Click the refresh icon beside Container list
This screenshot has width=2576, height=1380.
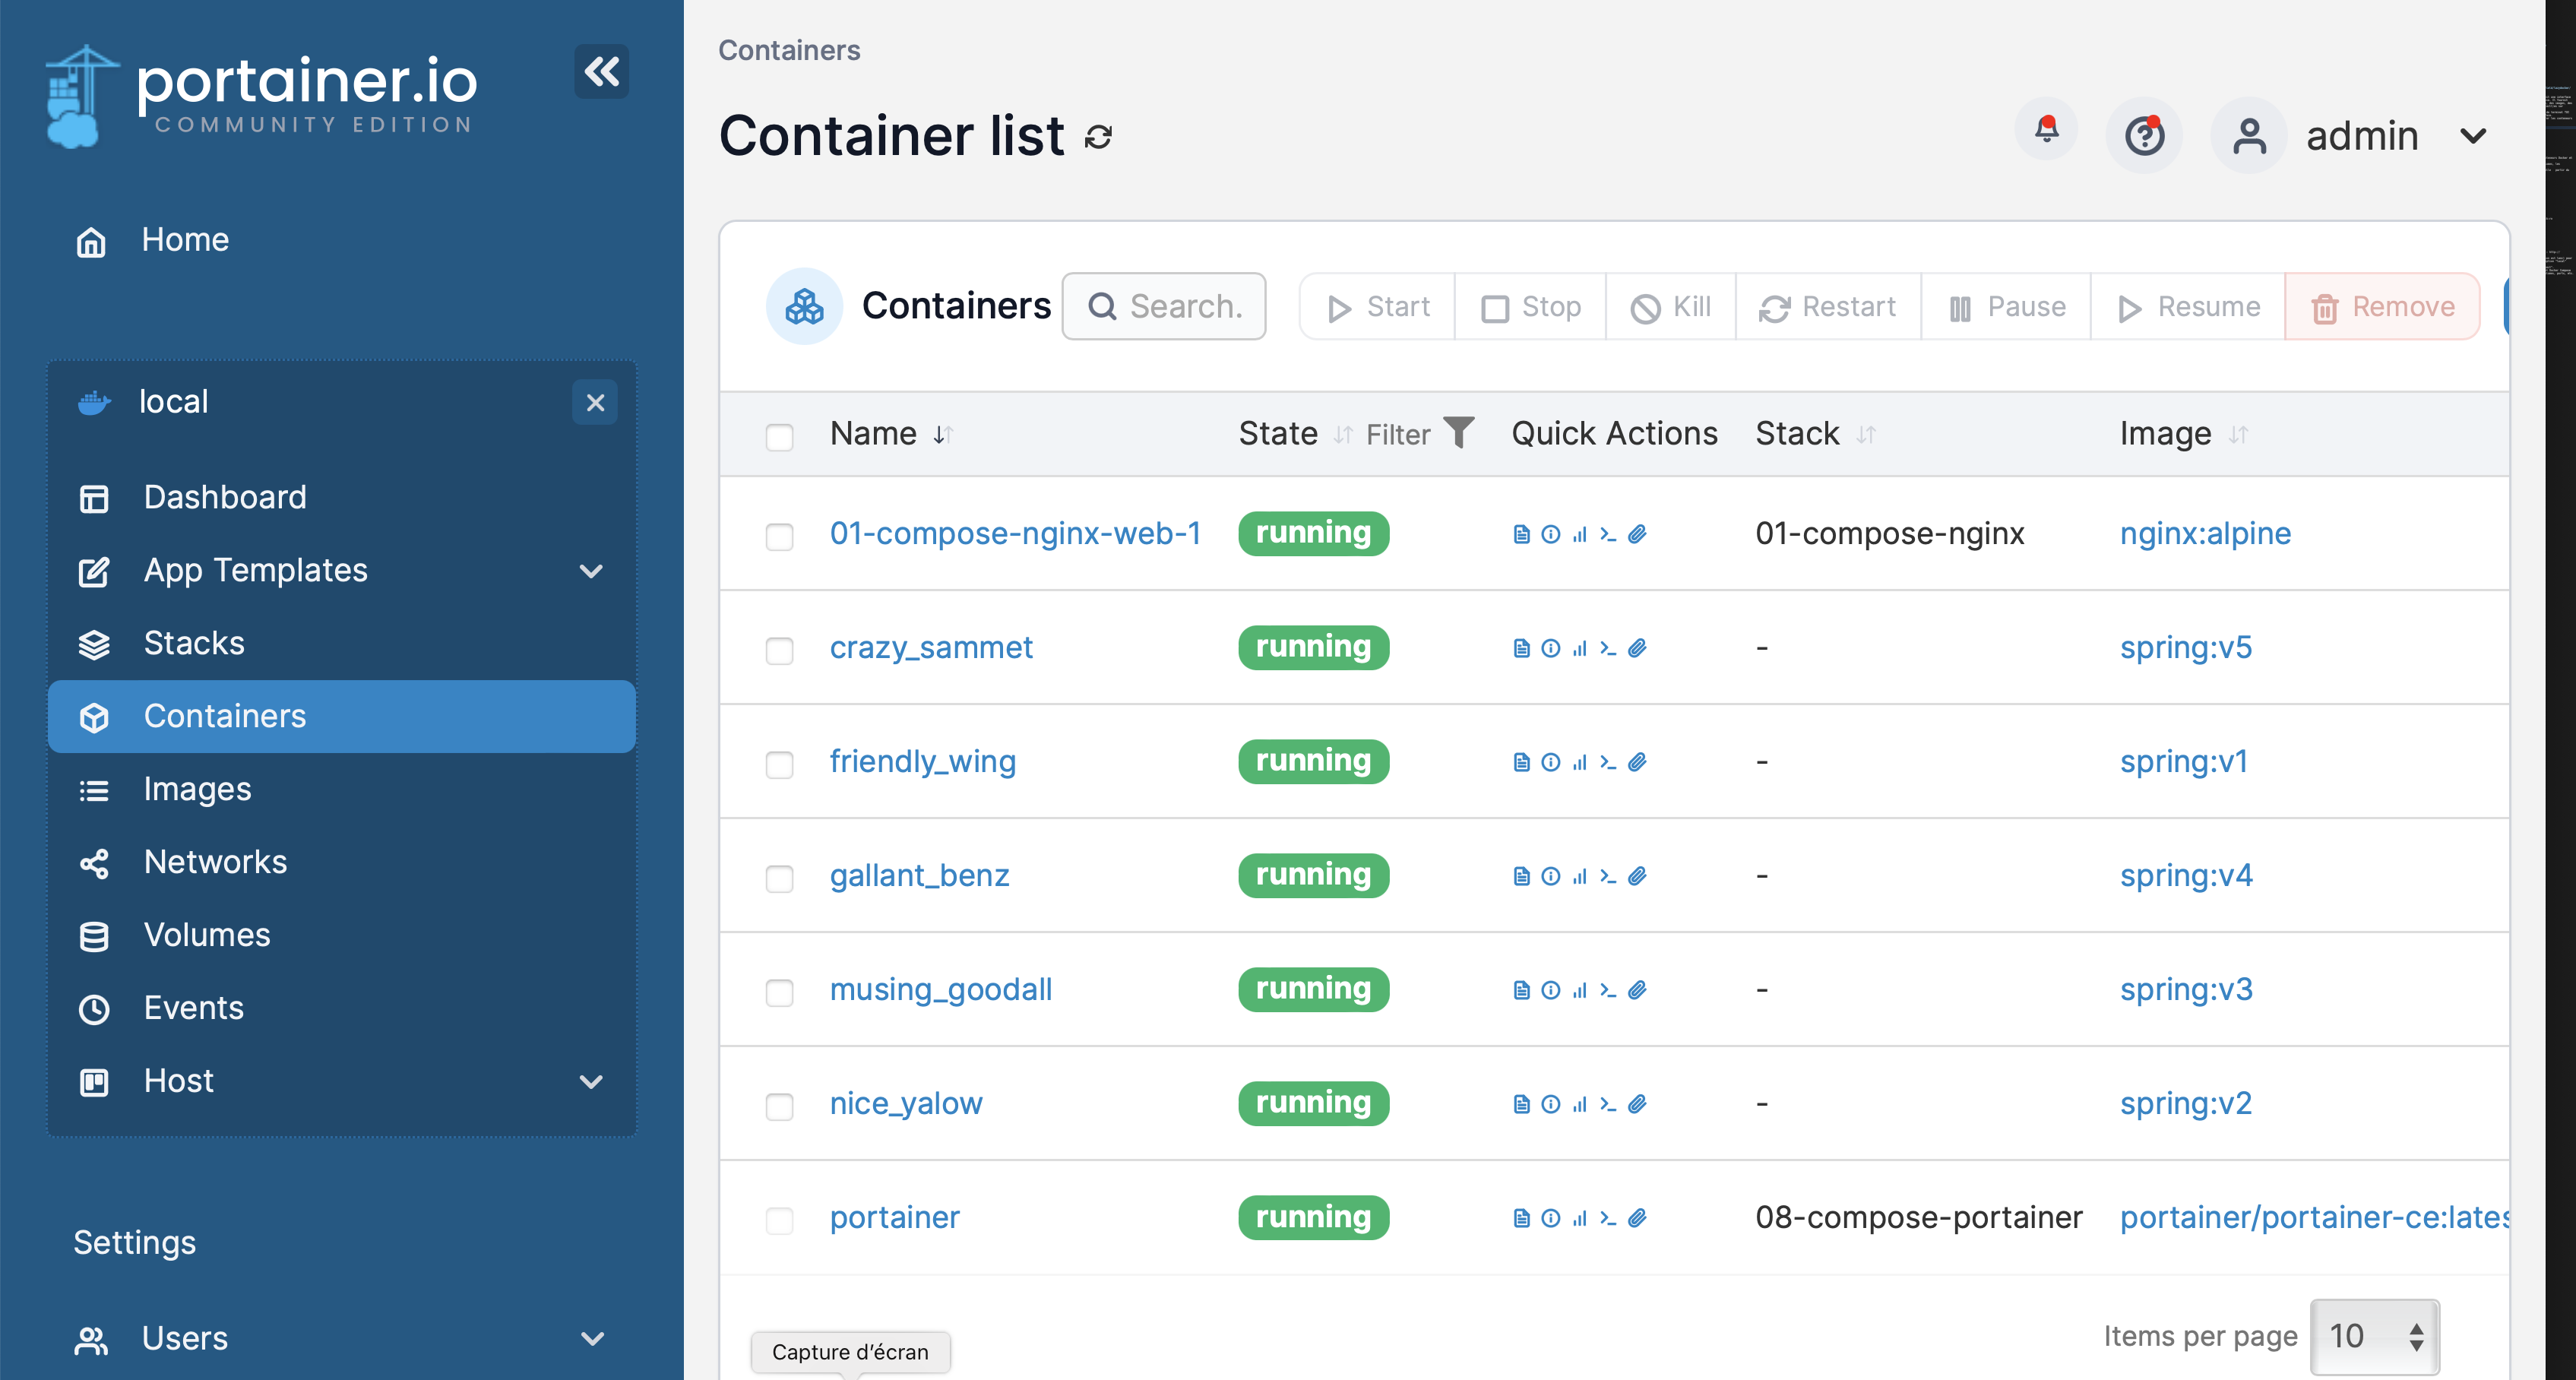coord(1098,137)
